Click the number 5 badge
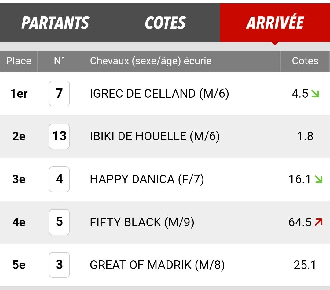Viewport: 330px width, 290px height. click(59, 222)
